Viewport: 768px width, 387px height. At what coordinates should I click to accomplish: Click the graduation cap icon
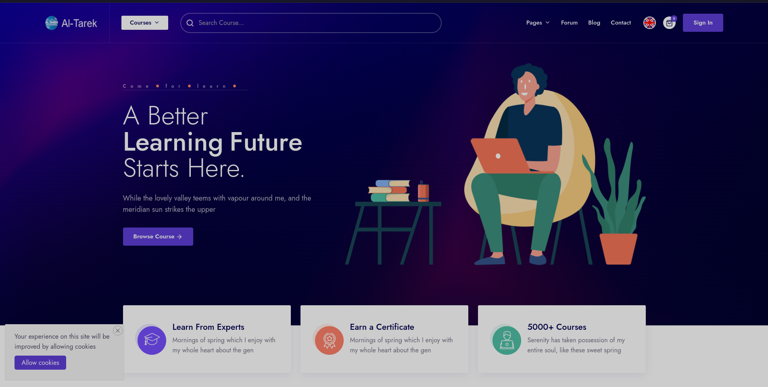(152, 340)
